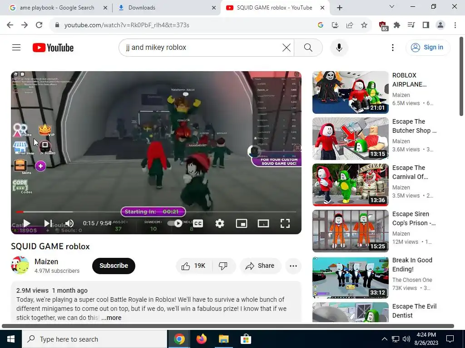Open ROBLOX AIRPLANE video thumbnail
The height and width of the screenshot is (348, 465).
[350, 92]
